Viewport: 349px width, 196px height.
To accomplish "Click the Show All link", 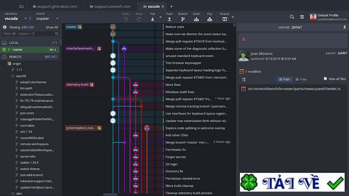I will (x=51, y=27).
